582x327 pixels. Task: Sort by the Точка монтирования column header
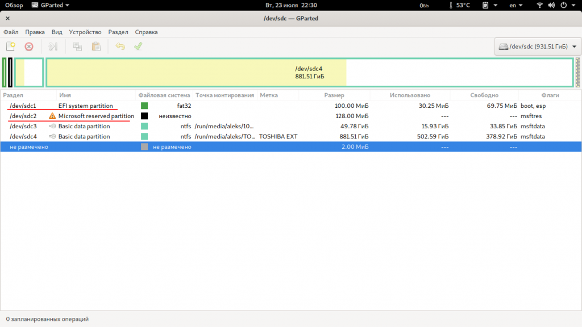pos(225,95)
